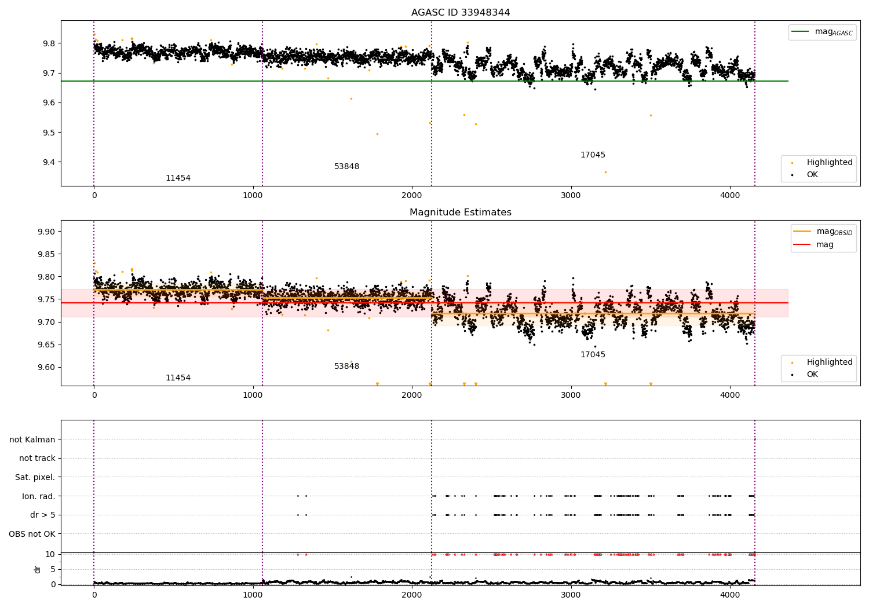869x608 pixels.
Task: Click x-axis tick 1000 in Magnitude Estimates plot
Action: coord(253,395)
